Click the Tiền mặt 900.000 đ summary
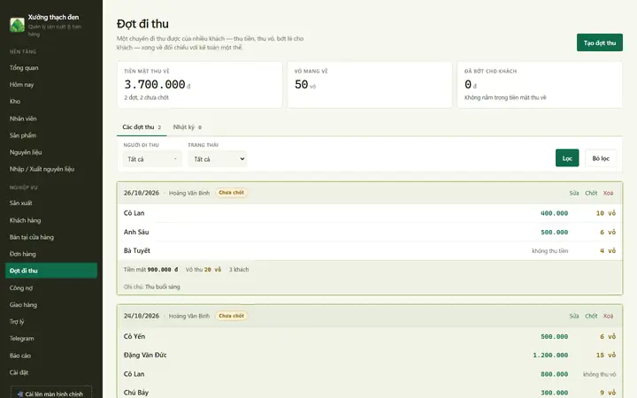 click(150, 269)
